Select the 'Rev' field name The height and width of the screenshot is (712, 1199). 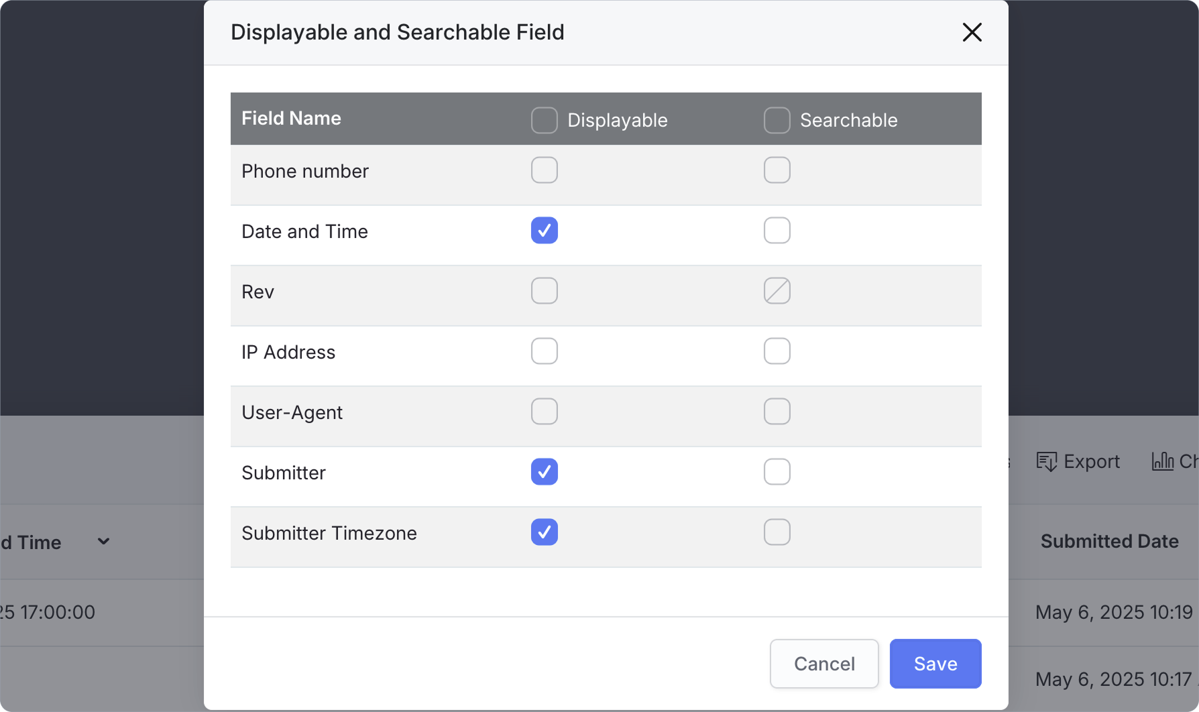tap(258, 292)
